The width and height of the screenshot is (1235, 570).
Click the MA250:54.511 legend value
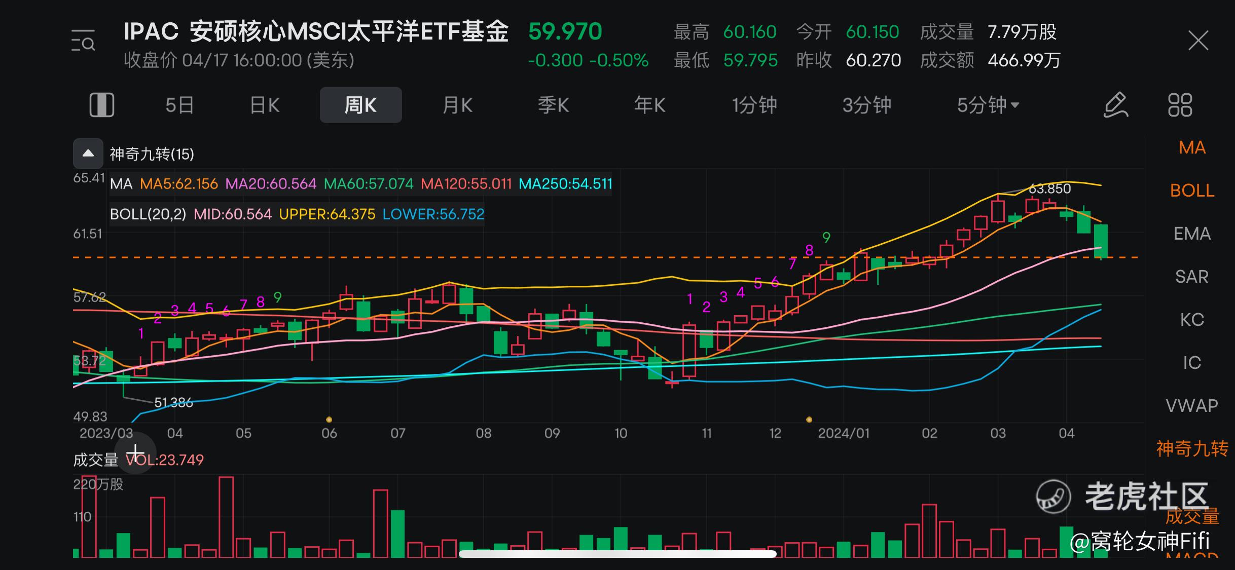[x=565, y=183]
